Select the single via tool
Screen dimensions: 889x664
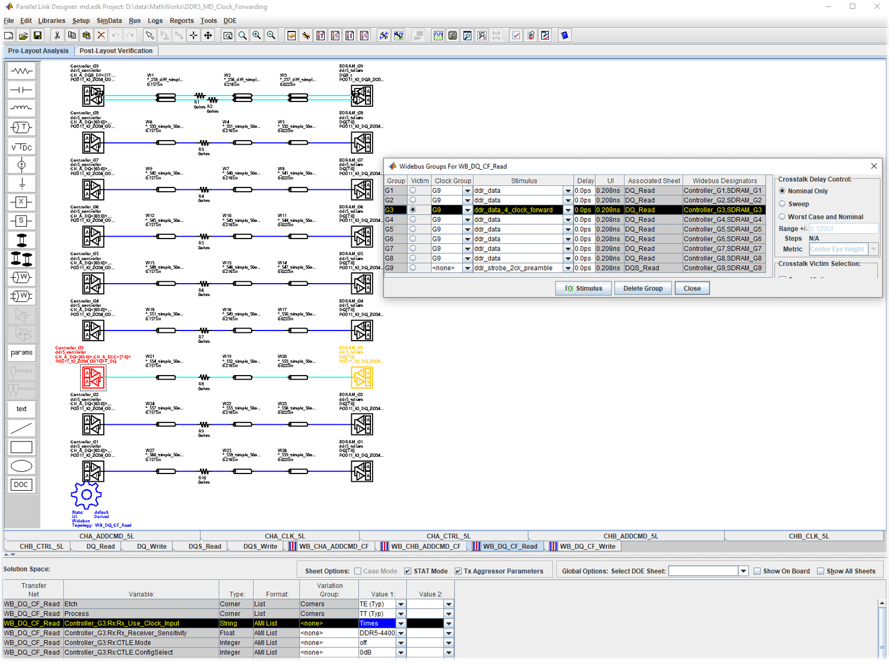click(x=21, y=240)
